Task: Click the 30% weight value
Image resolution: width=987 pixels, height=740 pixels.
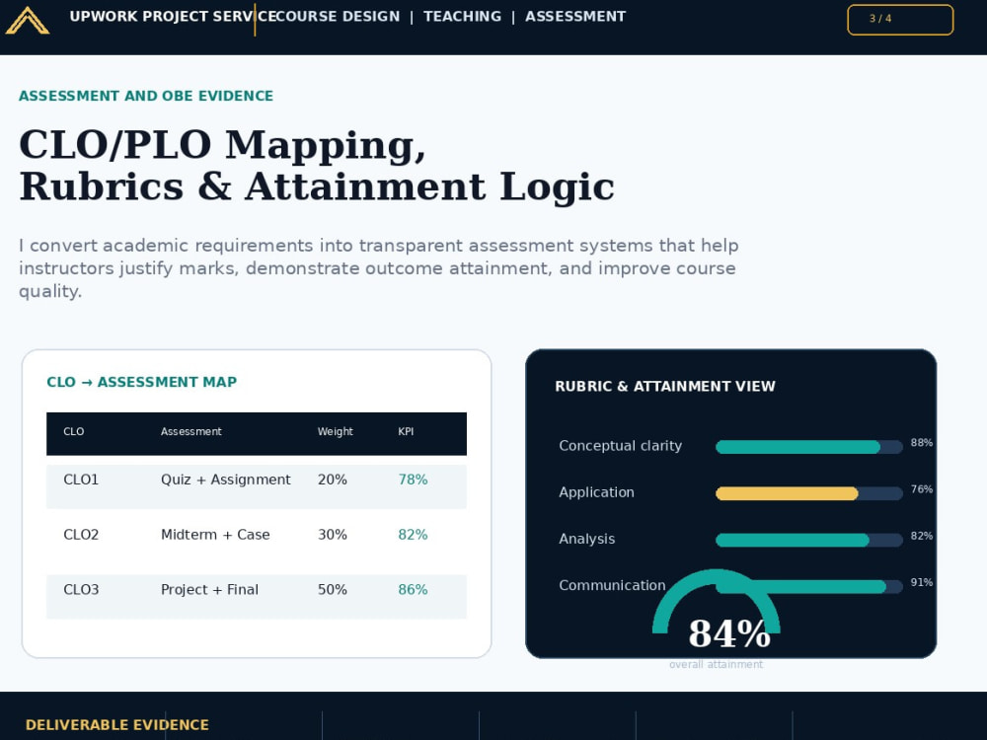Action: point(333,535)
